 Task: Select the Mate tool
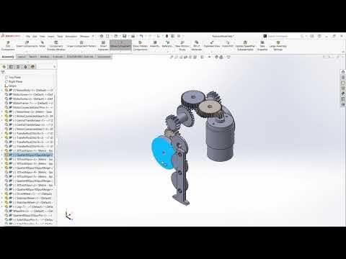click(x=43, y=45)
